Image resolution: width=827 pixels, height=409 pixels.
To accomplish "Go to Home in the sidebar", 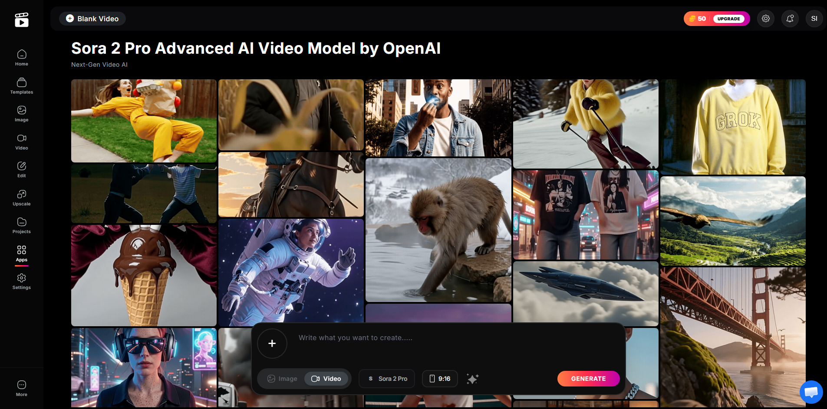I will pos(22,58).
